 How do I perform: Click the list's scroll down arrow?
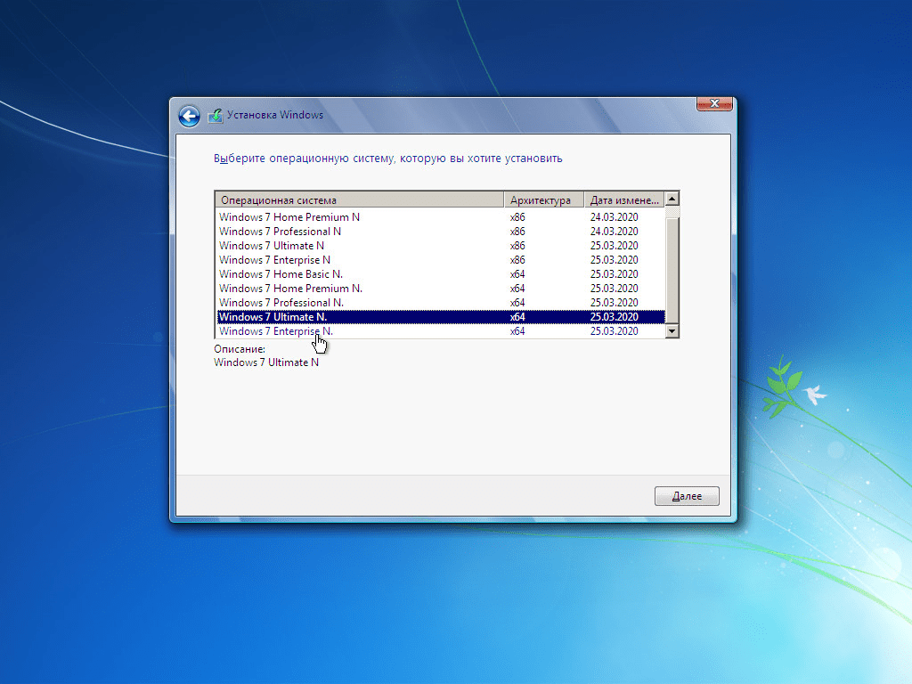point(672,331)
